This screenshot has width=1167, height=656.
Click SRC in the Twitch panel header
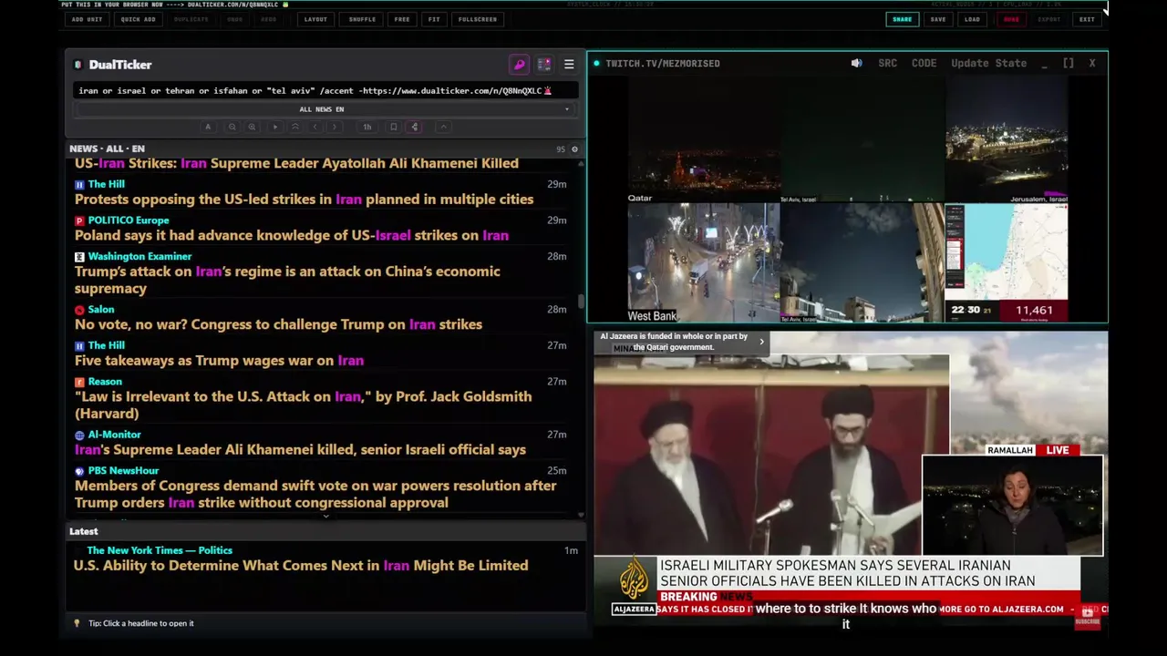point(887,63)
